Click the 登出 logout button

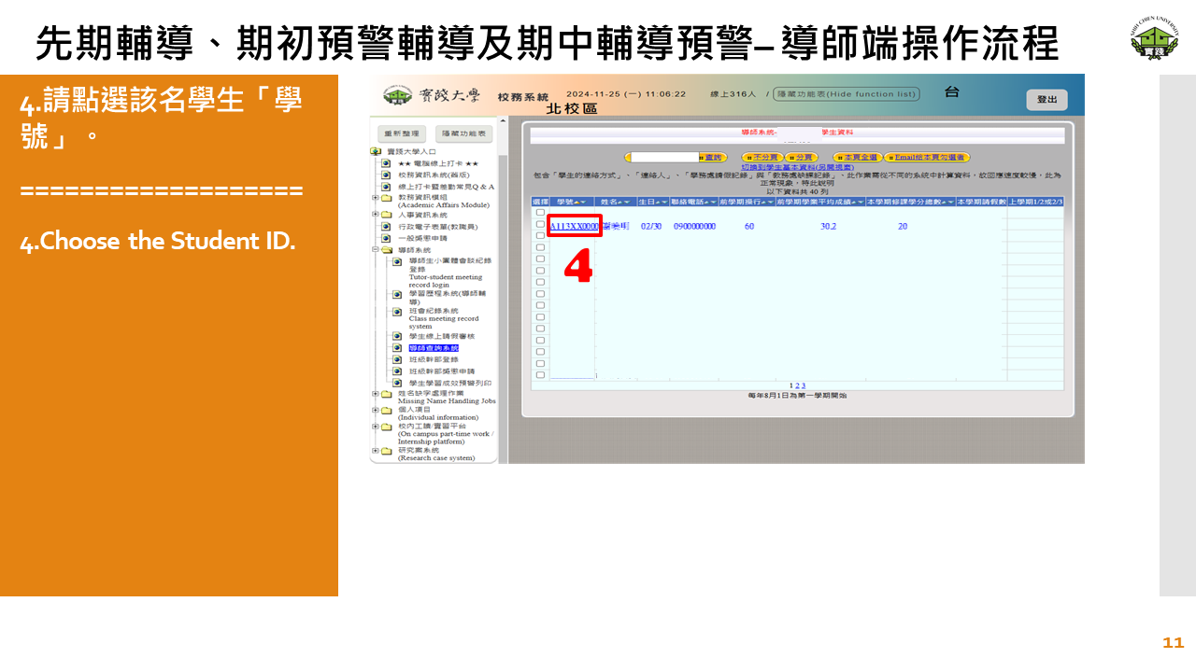1046,100
